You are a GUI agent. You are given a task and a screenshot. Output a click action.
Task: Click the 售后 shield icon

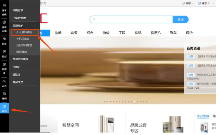tap(4, 52)
